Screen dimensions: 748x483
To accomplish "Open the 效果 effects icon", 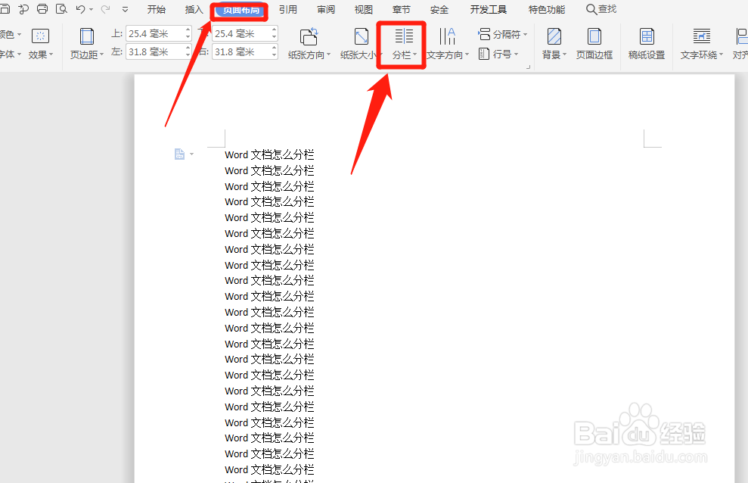I will pos(40,36).
